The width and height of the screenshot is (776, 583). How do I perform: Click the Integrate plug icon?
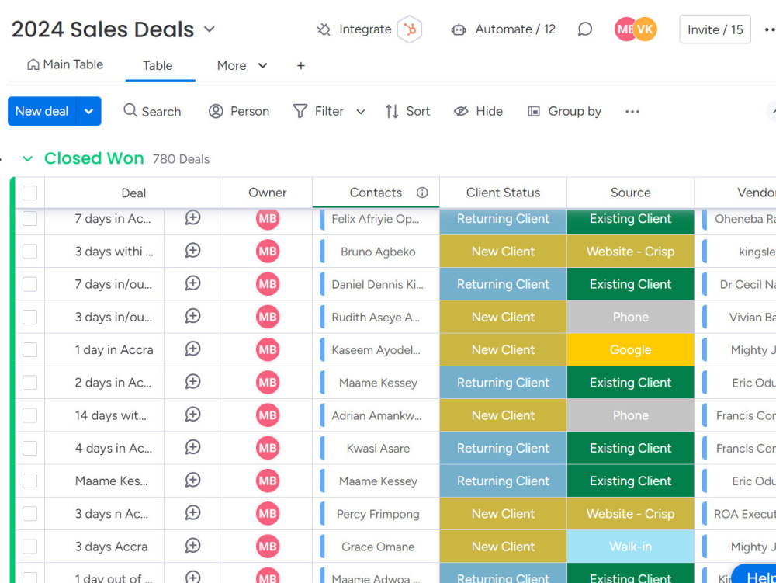(324, 29)
